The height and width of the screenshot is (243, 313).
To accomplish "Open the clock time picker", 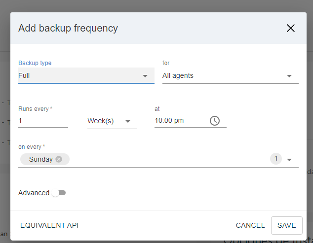I will coord(215,121).
